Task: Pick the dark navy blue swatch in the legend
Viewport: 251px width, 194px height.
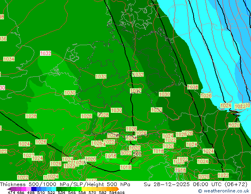Action: (x=34, y=189)
